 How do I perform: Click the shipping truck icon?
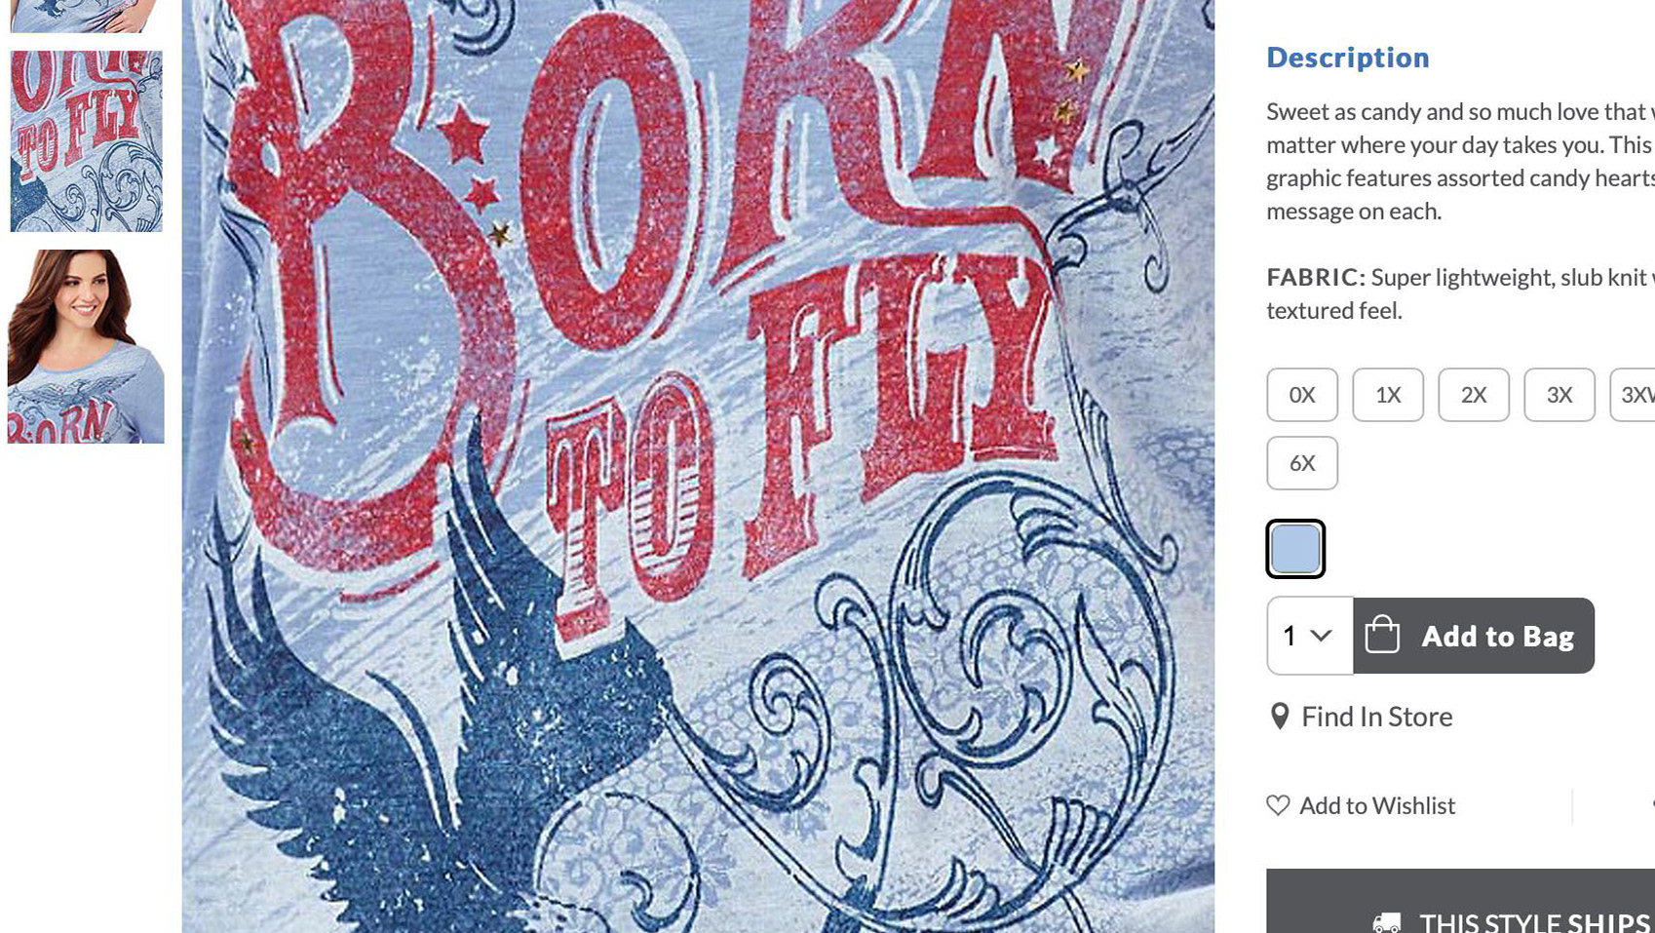(x=1387, y=921)
